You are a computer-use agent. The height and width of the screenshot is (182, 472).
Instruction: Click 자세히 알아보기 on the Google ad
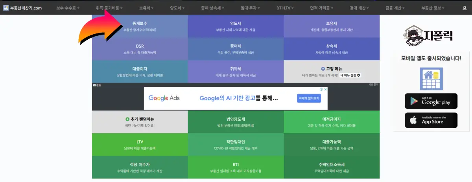[308, 98]
